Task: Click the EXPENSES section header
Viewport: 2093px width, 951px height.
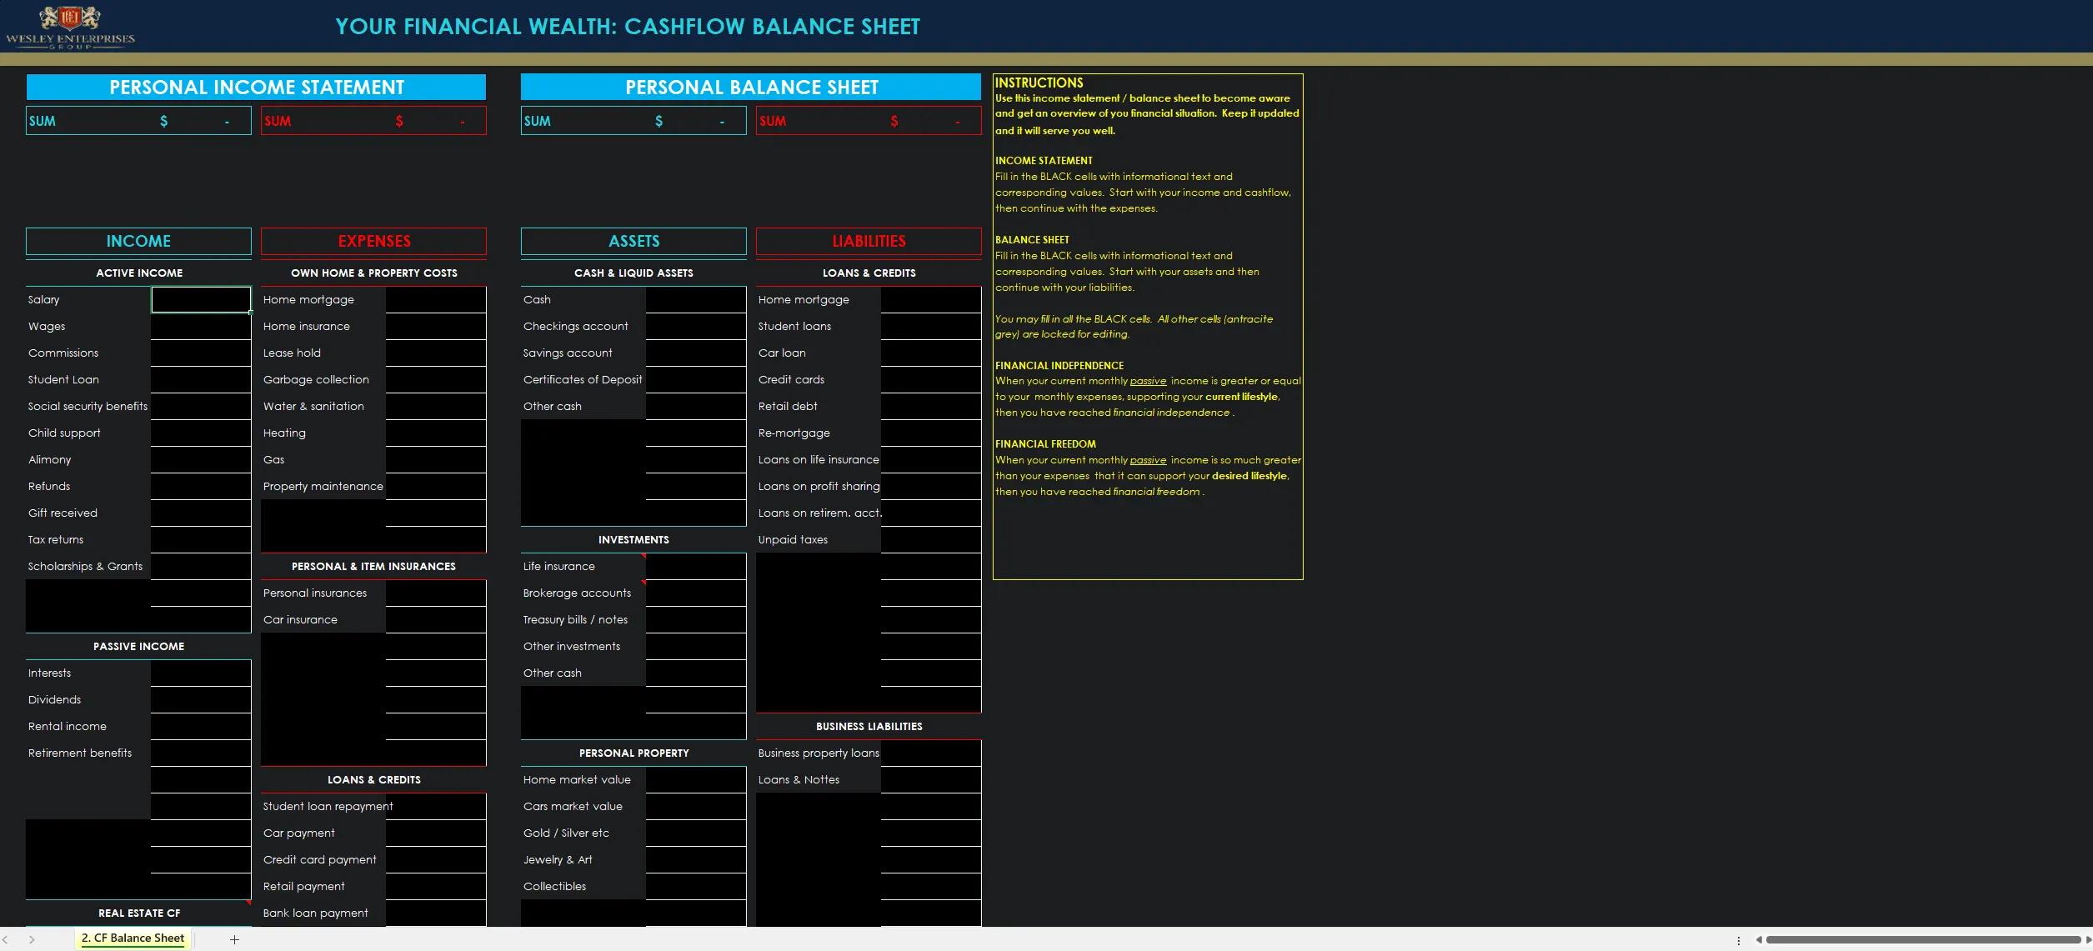Action: click(x=373, y=241)
